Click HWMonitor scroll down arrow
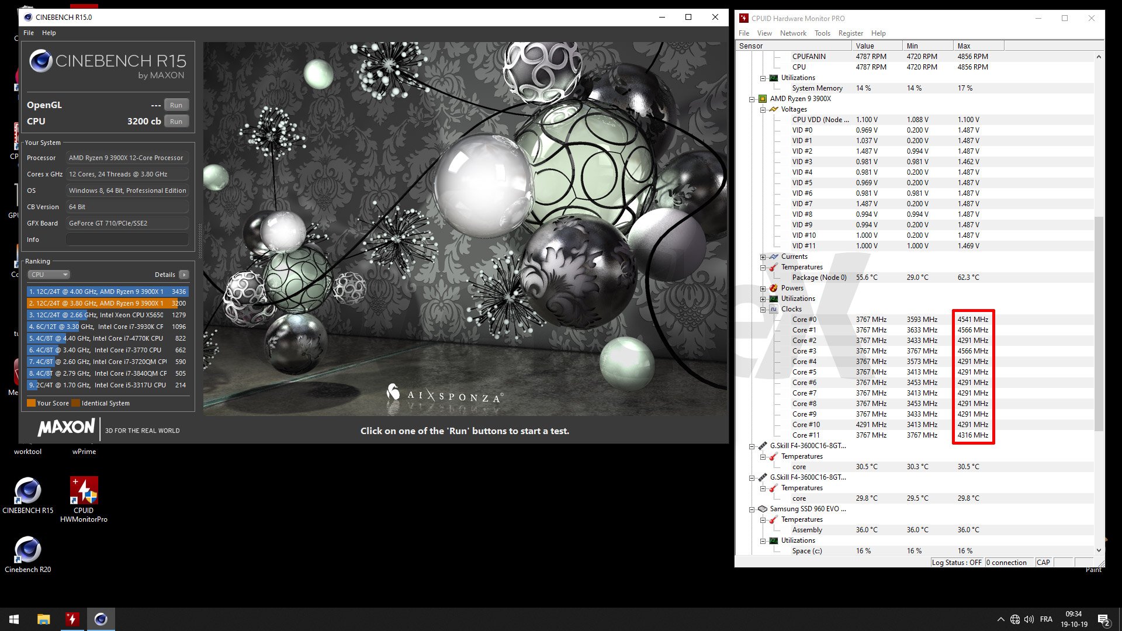This screenshot has height=631, width=1122. pyautogui.click(x=1099, y=550)
